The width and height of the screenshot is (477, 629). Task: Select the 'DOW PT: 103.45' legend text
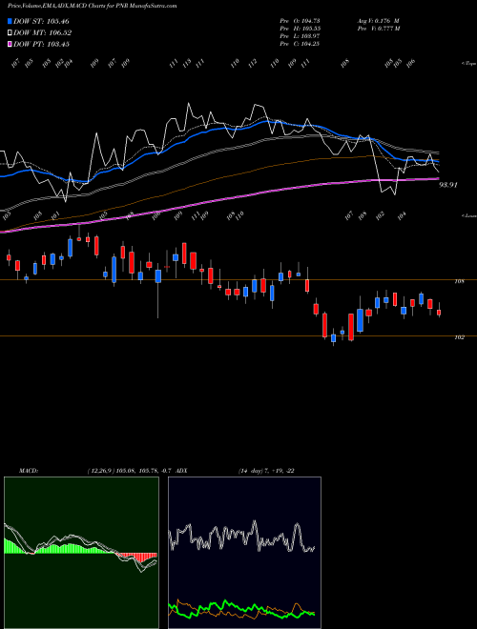click(x=42, y=44)
